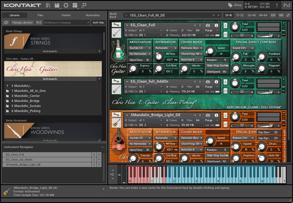Screen dimensions: 293x203
Task: Click the floppy disk save icon
Action: tap(57, 5)
